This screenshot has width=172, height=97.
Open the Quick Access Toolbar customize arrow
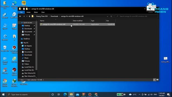pyautogui.click(x=29, y=9)
